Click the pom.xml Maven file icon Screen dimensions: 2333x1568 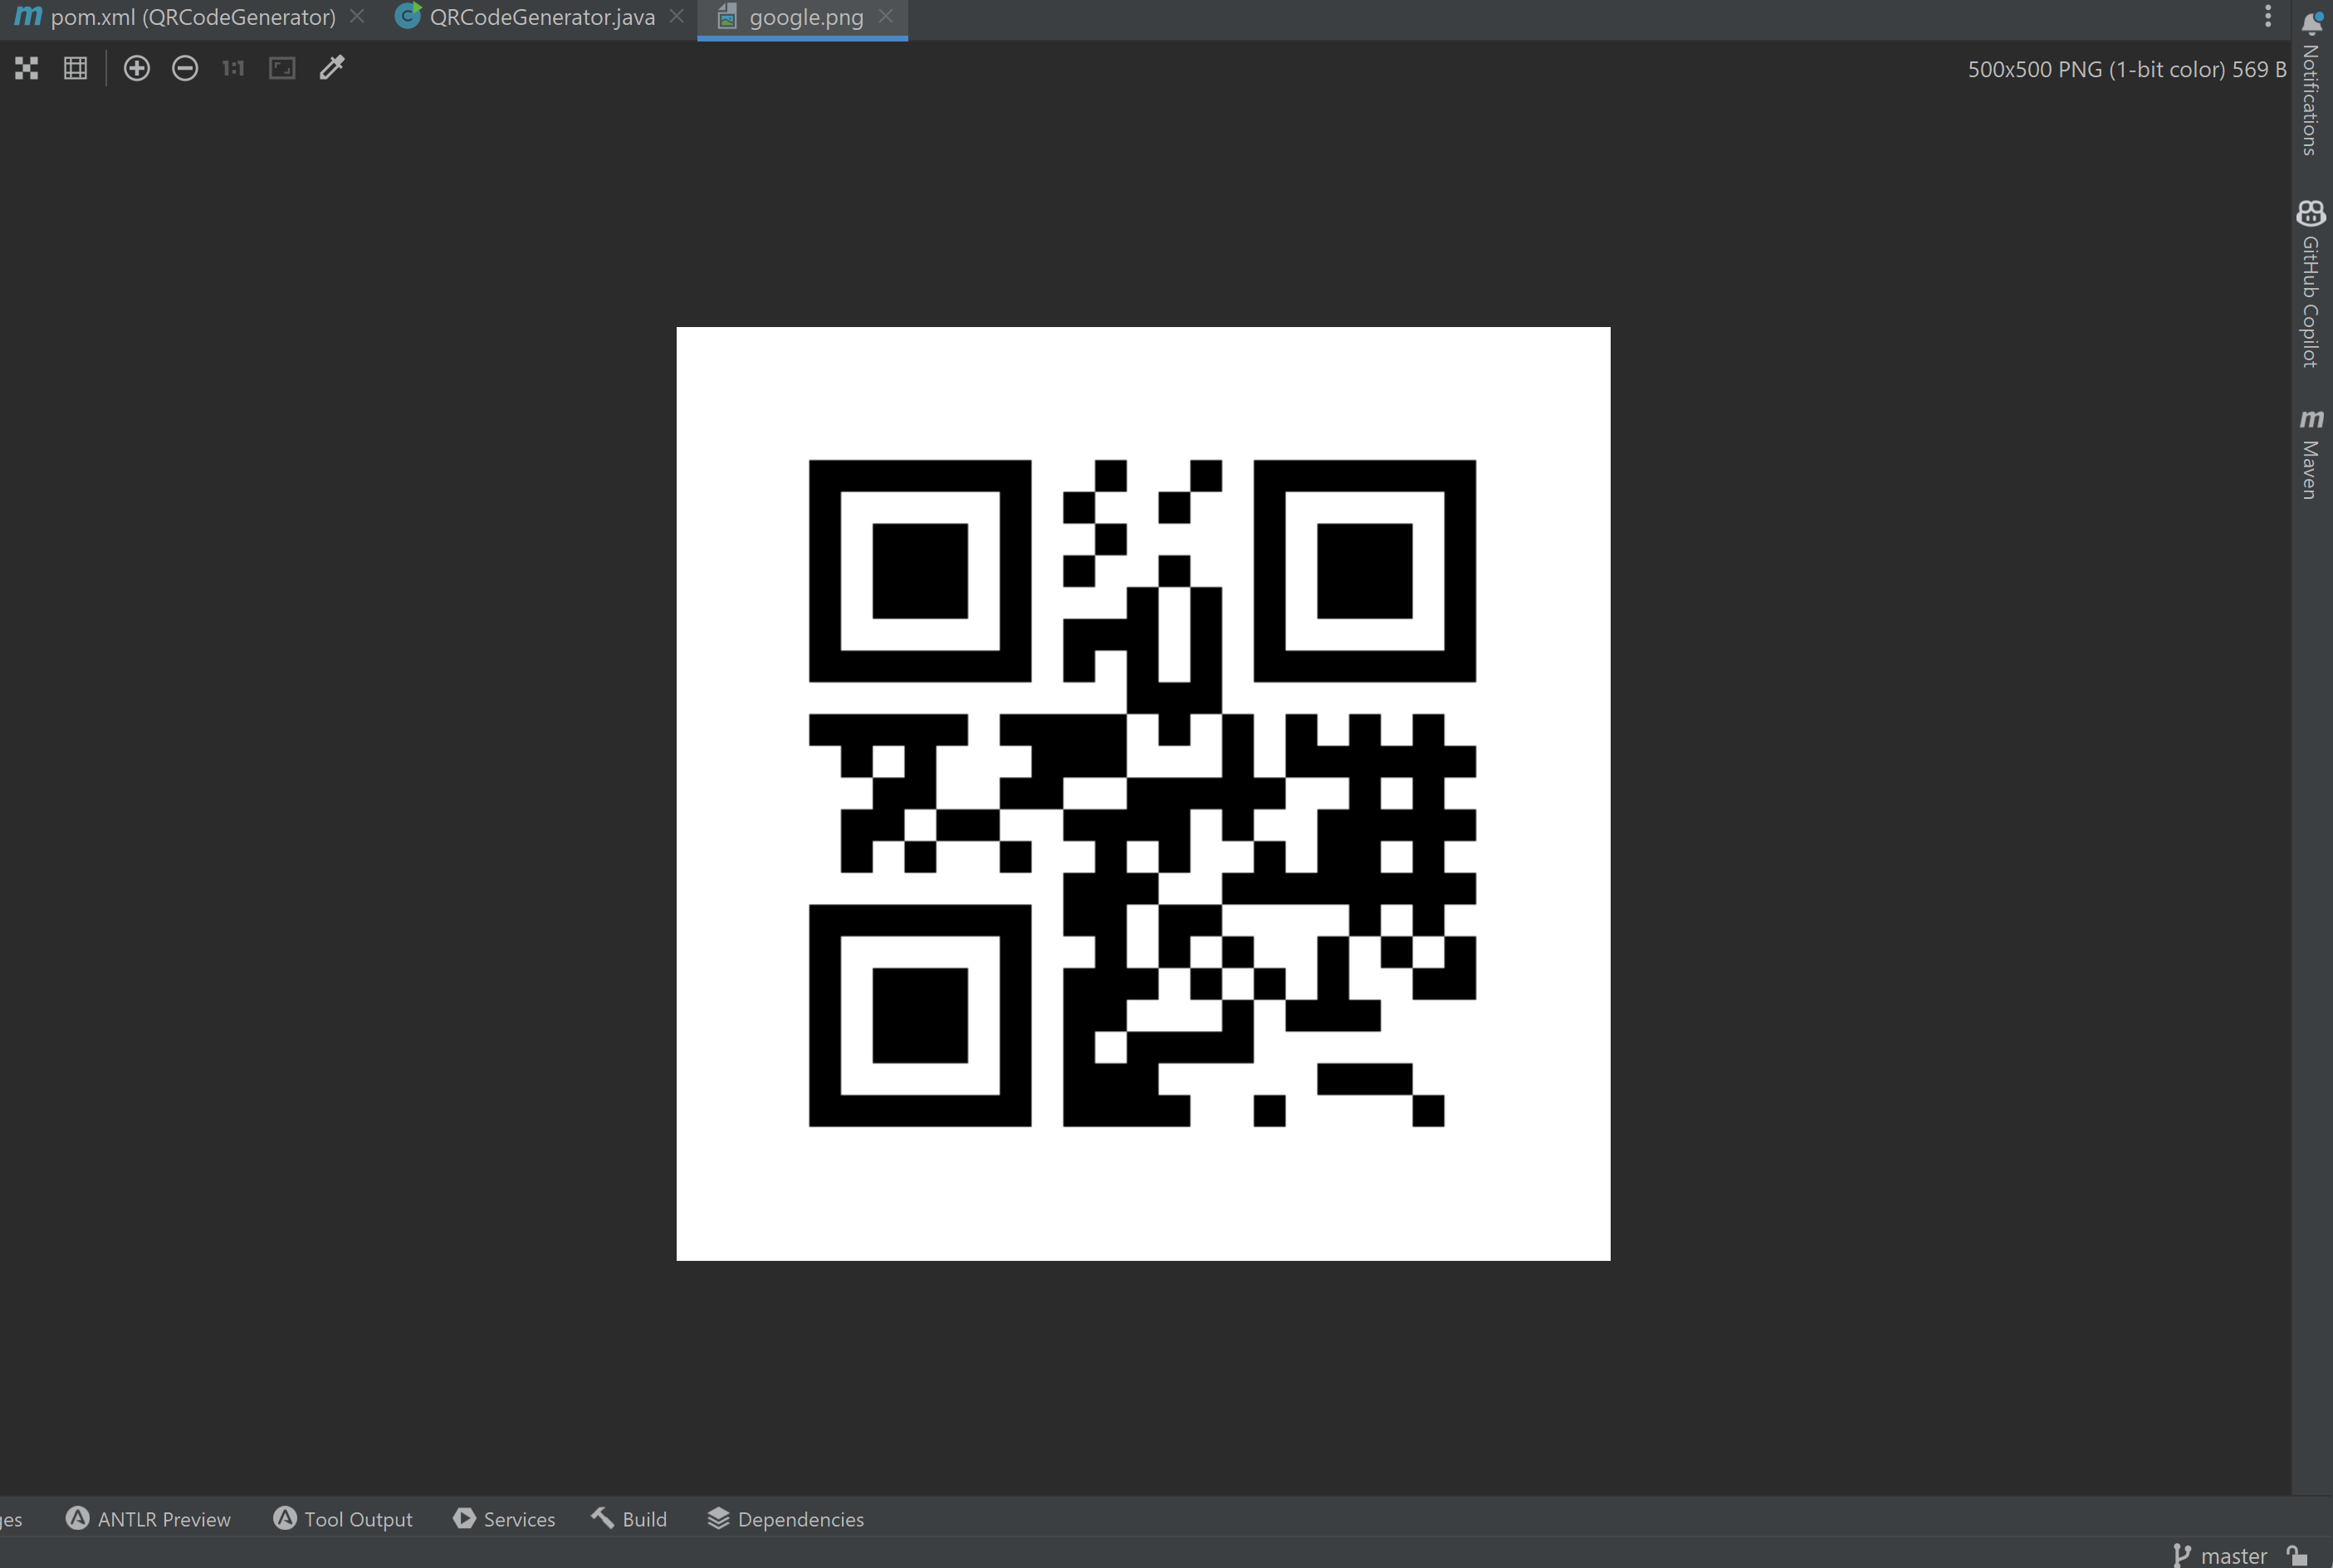click(x=29, y=16)
